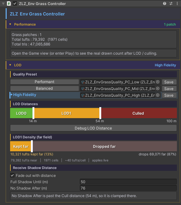Open the component presets sliders icon

[x=171, y=3]
